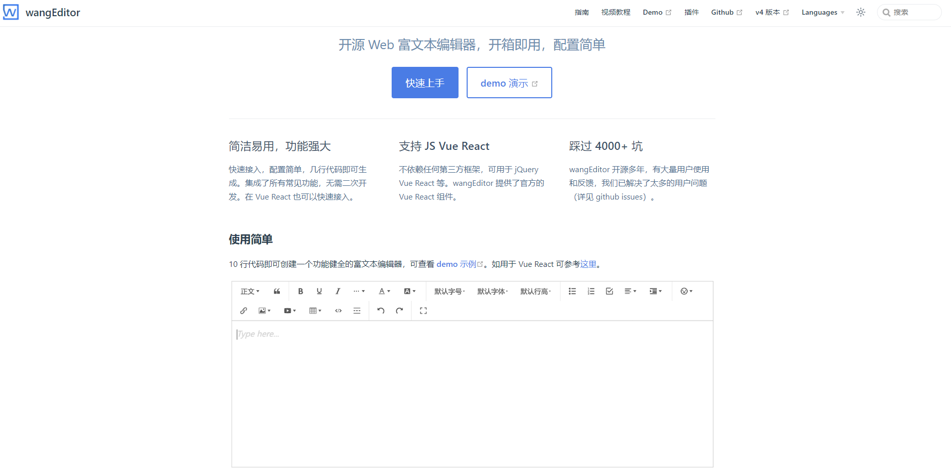Open the 正文 paragraph style dropdown
This screenshot has height=475, width=951.
249,291
